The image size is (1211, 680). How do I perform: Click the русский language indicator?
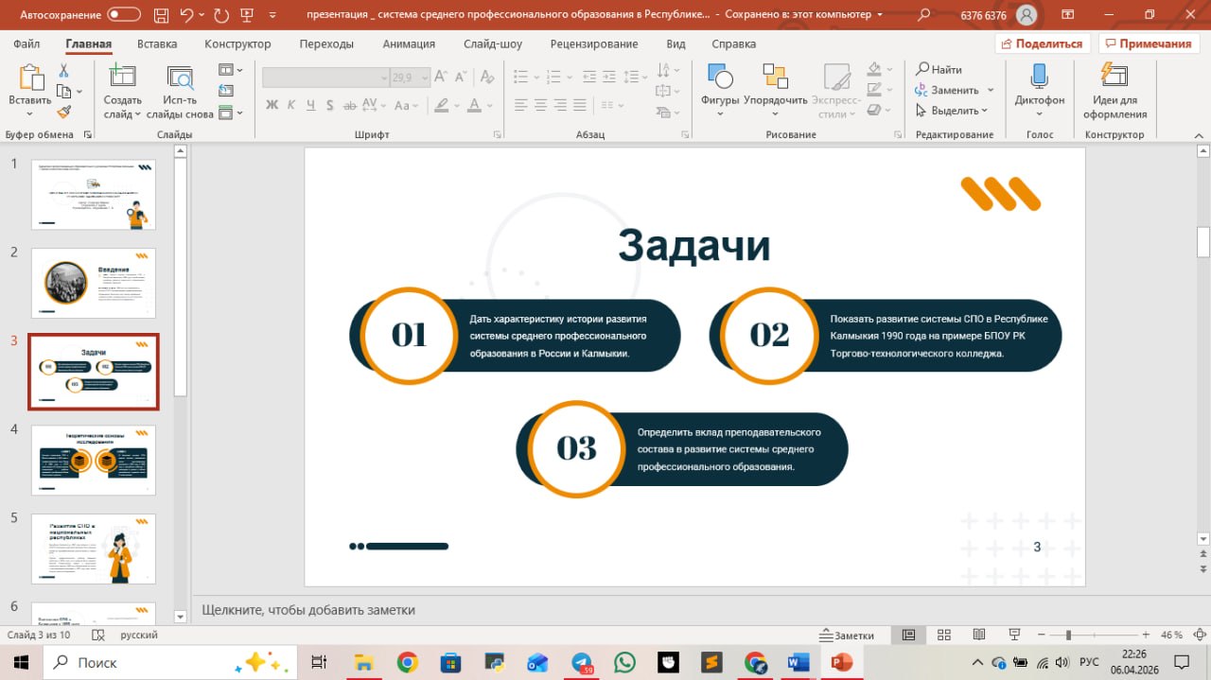pyautogui.click(x=139, y=635)
